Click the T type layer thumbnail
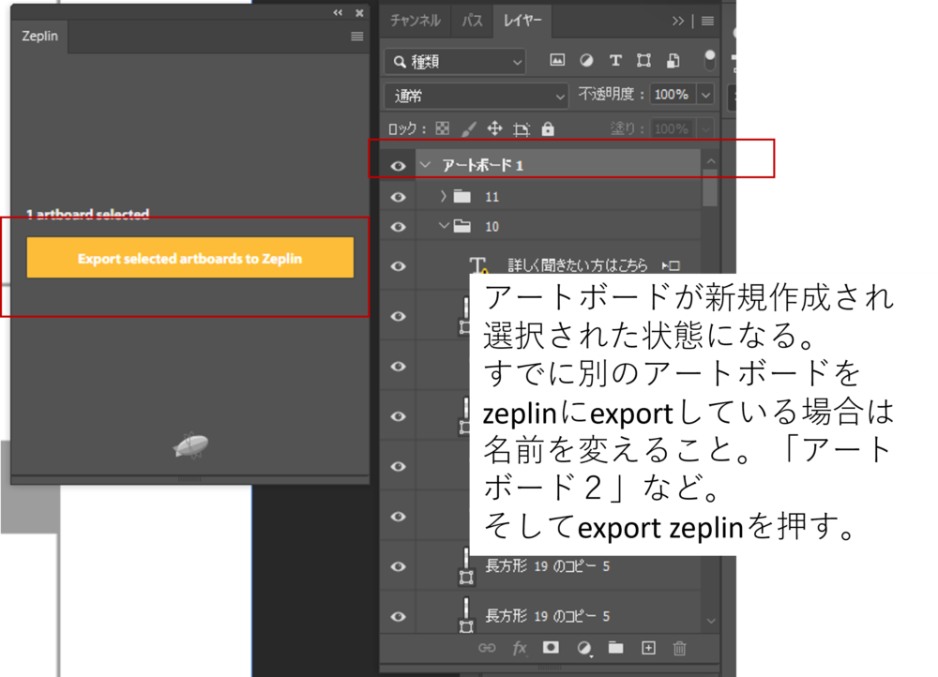Screen dimensions: 938x677 (x=478, y=265)
